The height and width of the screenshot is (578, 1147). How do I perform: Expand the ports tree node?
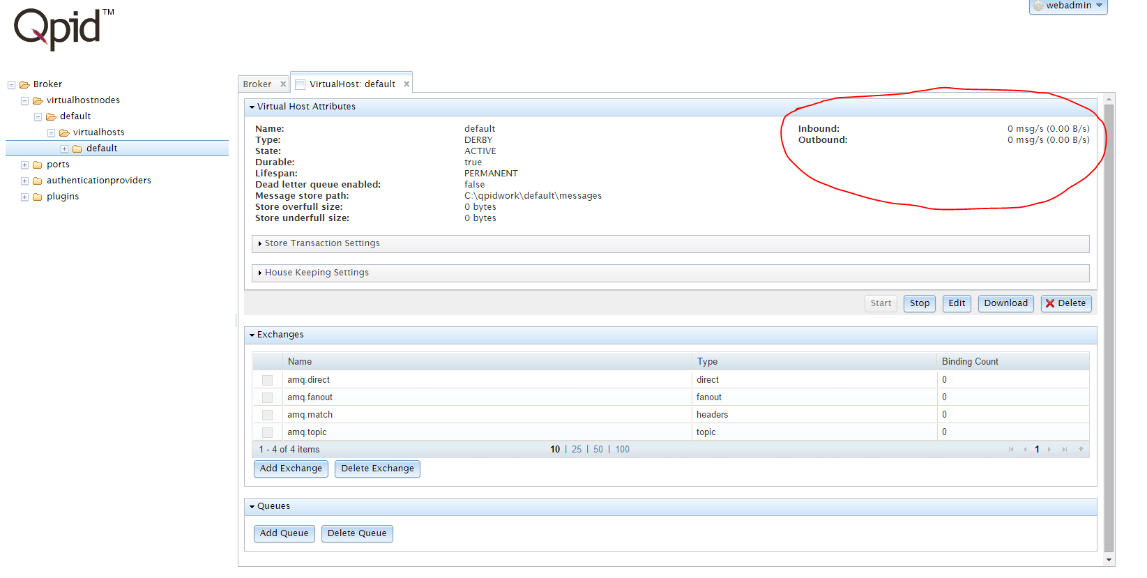pos(24,165)
